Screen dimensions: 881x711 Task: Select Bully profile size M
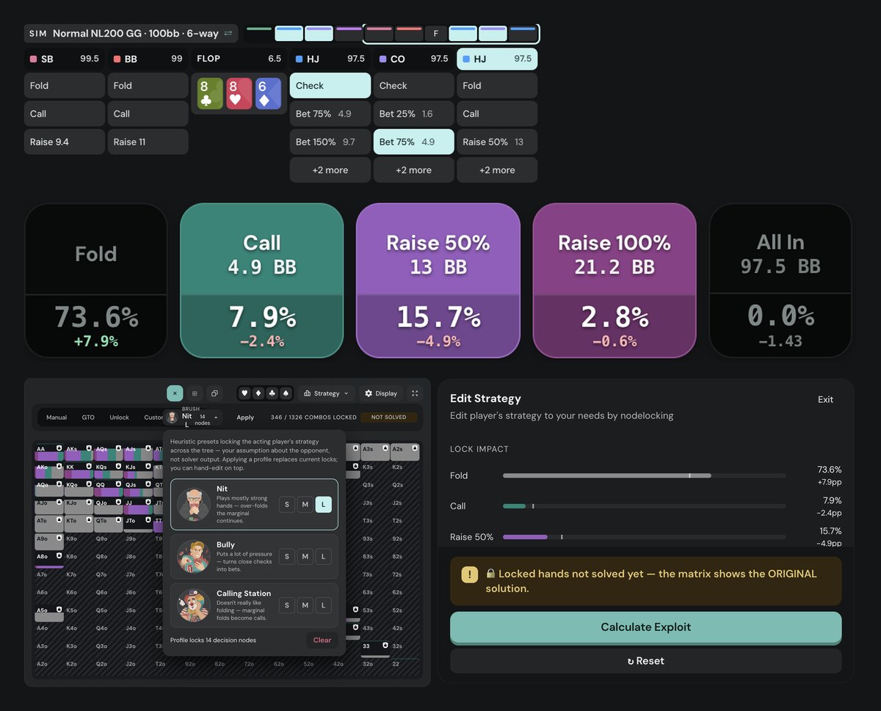click(305, 557)
